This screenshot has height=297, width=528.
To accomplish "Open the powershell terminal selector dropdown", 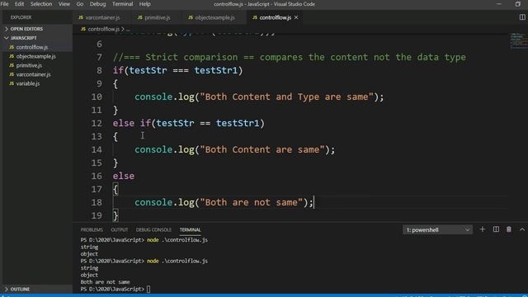I will [437, 230].
